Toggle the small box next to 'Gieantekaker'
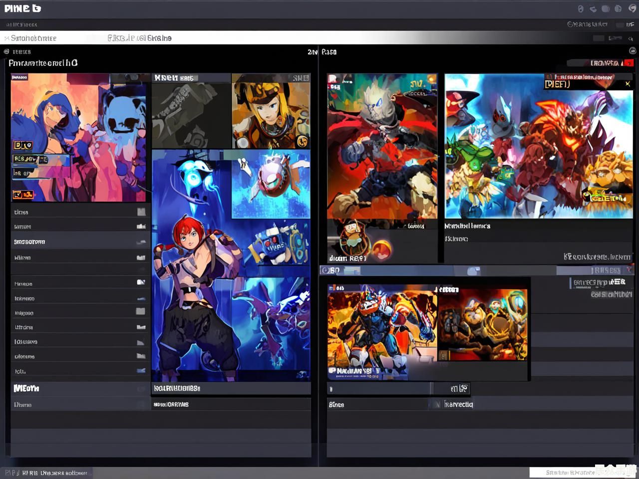 [620, 24]
